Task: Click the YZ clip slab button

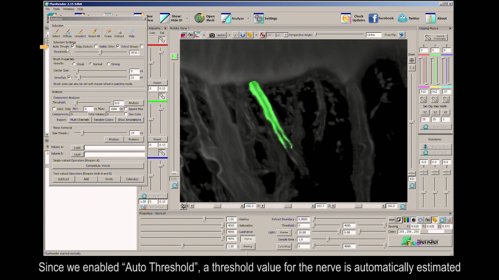Action: point(425,112)
